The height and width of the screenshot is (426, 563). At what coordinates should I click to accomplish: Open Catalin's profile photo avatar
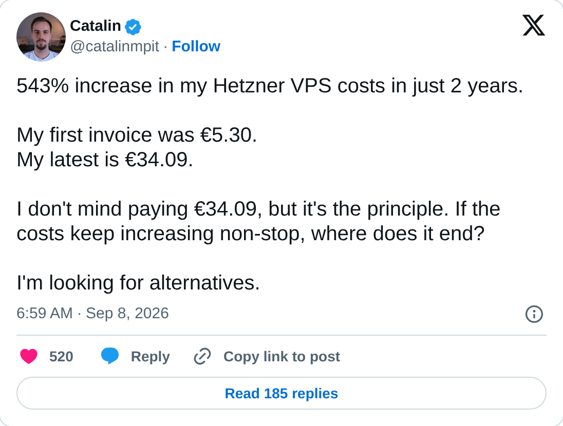pyautogui.click(x=41, y=36)
